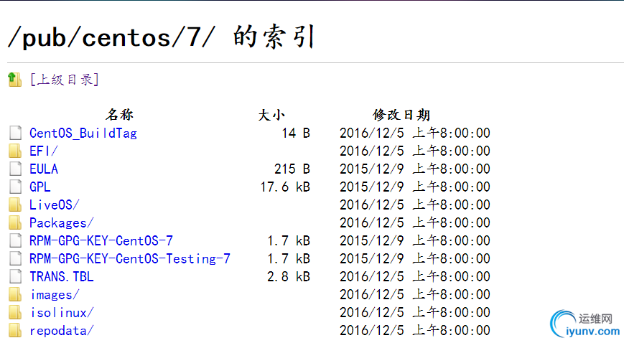The height and width of the screenshot is (343, 624).
Task: Click the folder icon beside Packages/
Action: (x=15, y=223)
